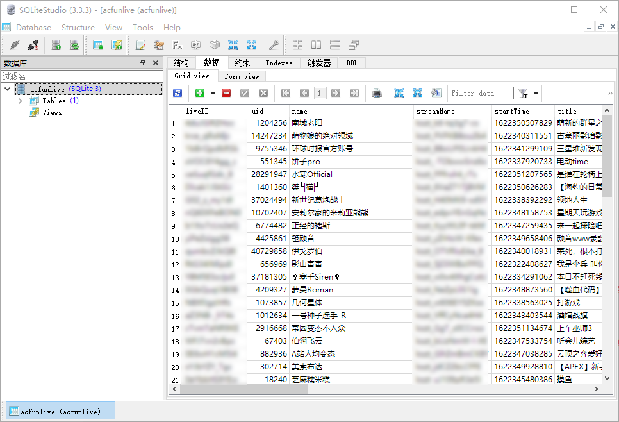Open the filter mode dropdown arrow
The height and width of the screenshot is (422, 619).
[536, 94]
